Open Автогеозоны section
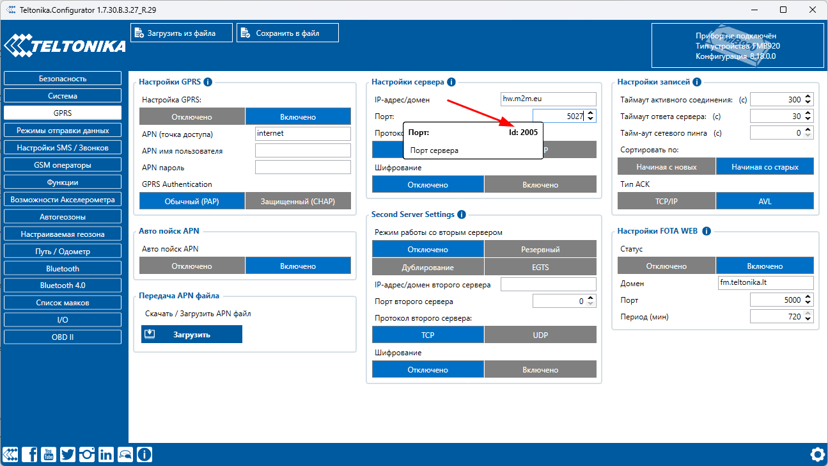Screen dimensions: 828x466 (63, 217)
